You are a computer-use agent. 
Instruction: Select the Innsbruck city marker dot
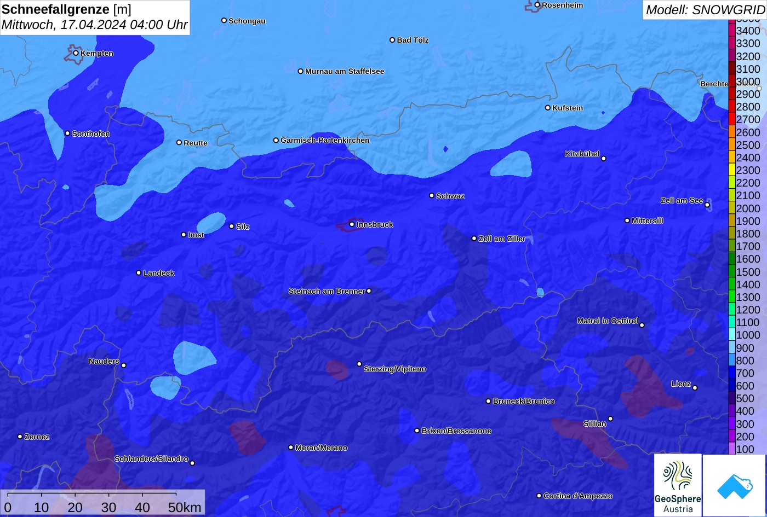pos(352,224)
